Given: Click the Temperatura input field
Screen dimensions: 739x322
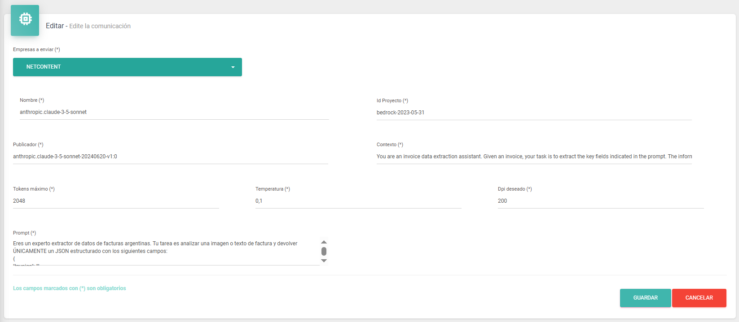Looking at the screenshot, I should tap(358, 201).
